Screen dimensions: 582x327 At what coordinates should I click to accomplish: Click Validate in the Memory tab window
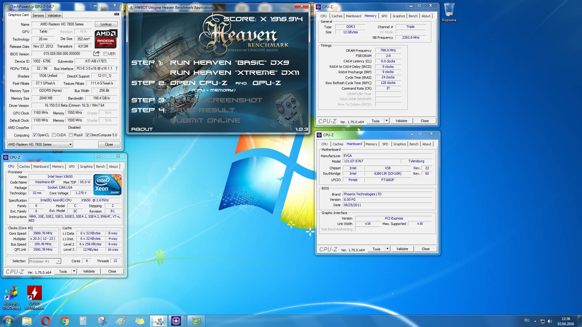pos(401,121)
